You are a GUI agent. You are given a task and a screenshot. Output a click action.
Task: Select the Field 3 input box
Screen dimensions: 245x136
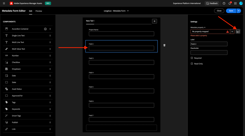[x=122, y=62]
